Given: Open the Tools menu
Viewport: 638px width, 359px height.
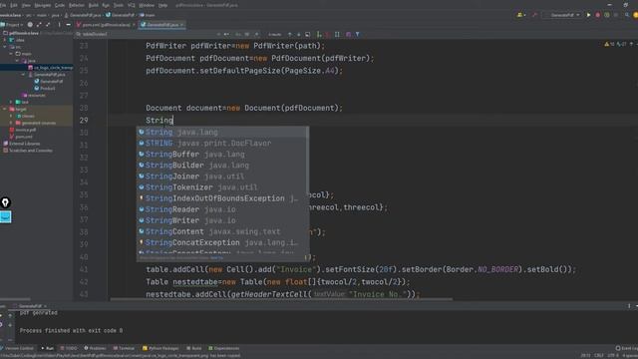Looking at the screenshot, I should click(119, 5).
